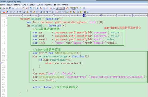Click the Replace icon next to Find
148x97 pixels.
pos(41,8)
